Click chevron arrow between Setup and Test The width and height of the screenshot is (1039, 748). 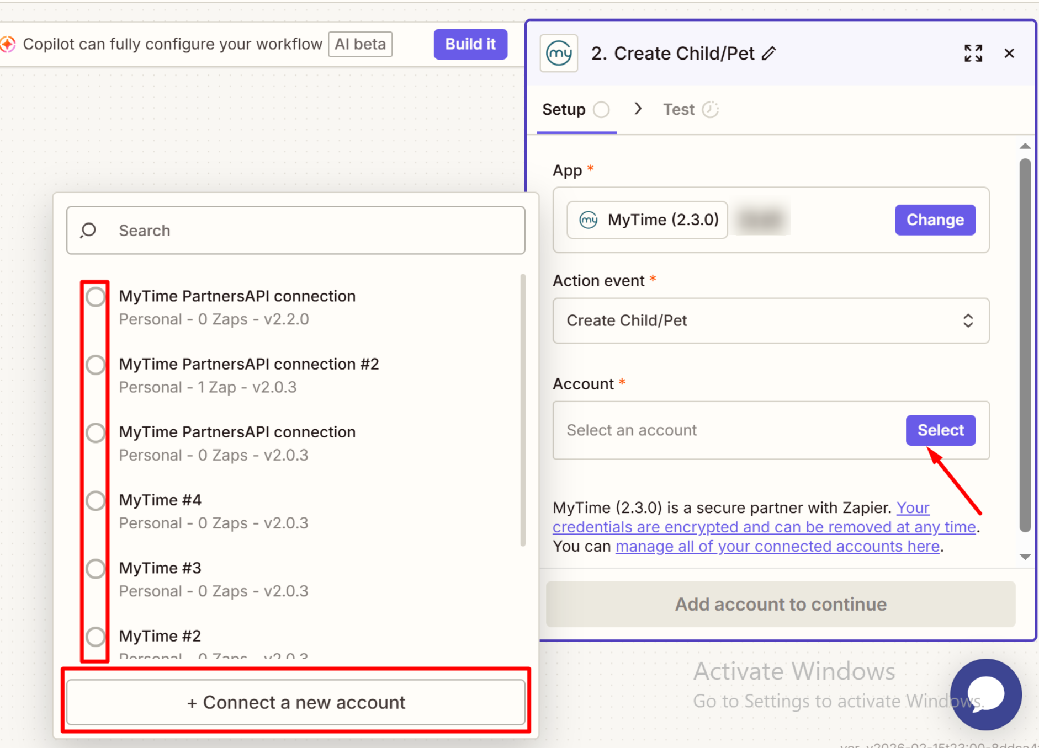(638, 109)
